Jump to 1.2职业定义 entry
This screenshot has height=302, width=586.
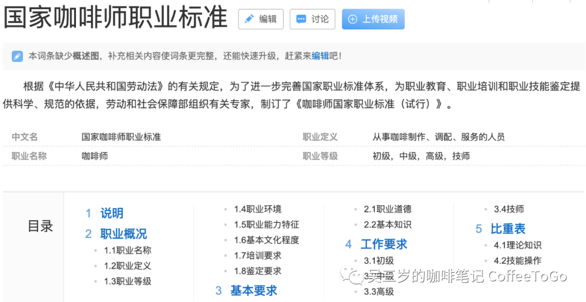pyautogui.click(x=128, y=266)
